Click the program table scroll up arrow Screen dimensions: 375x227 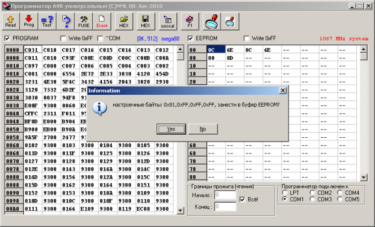click(x=180, y=49)
